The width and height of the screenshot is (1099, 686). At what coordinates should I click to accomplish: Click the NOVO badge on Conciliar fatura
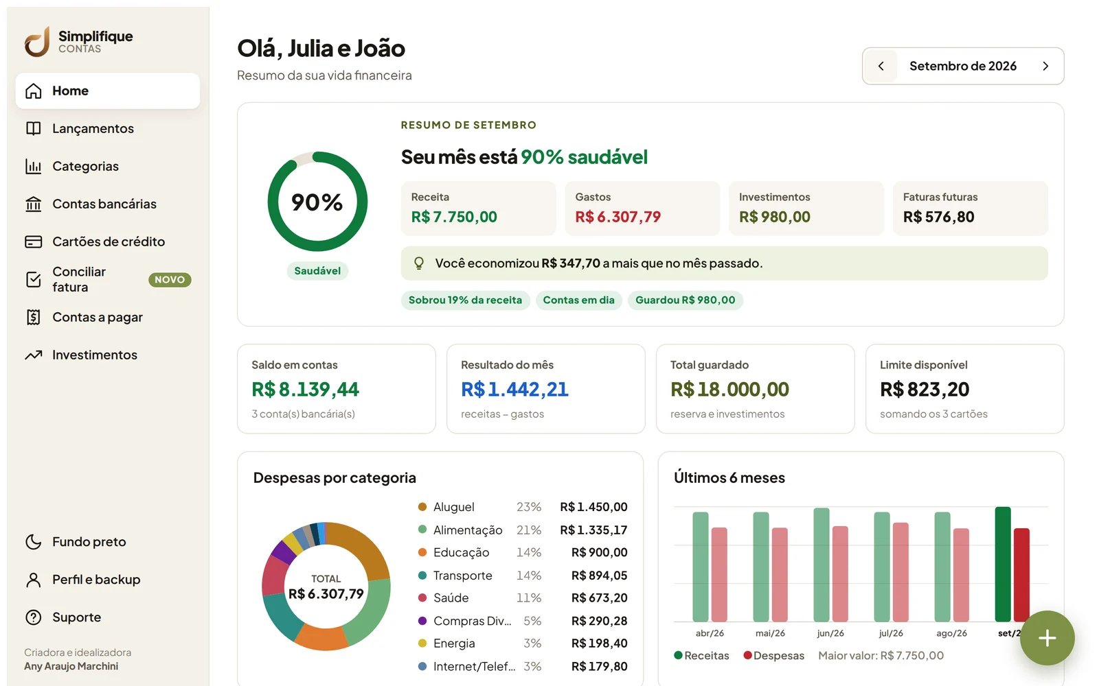coord(170,280)
